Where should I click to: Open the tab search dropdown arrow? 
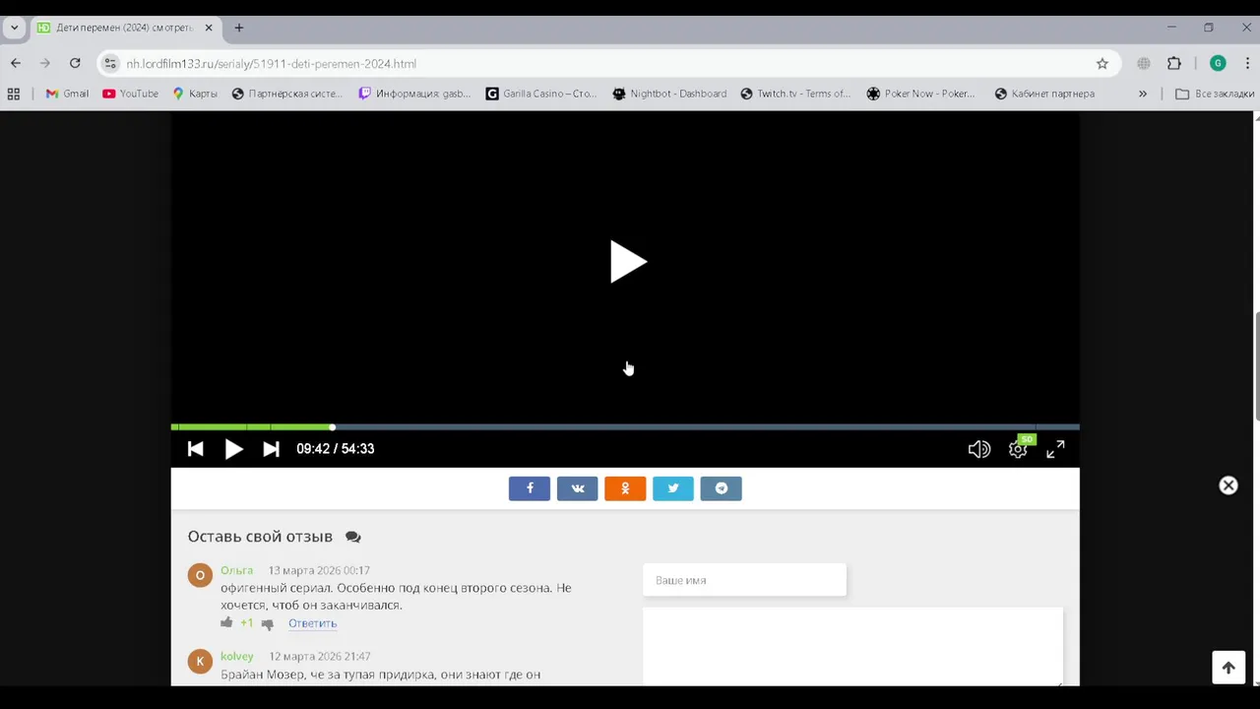(14, 28)
